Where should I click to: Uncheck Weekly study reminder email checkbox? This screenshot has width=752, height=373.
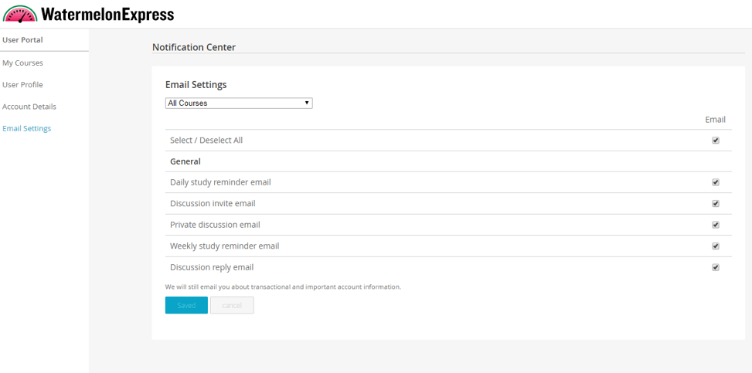click(716, 246)
